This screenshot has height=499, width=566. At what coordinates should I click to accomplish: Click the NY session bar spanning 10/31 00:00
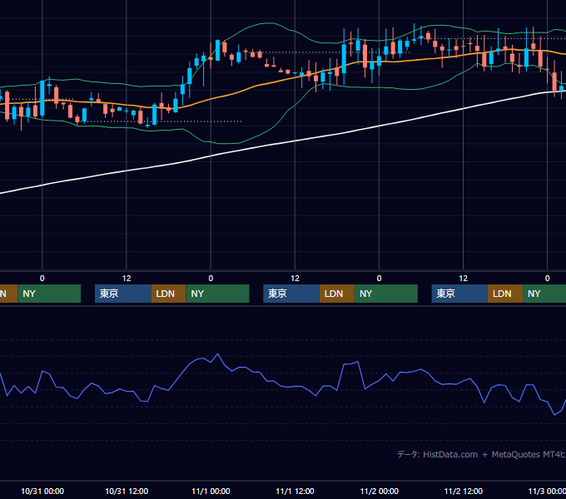49,294
